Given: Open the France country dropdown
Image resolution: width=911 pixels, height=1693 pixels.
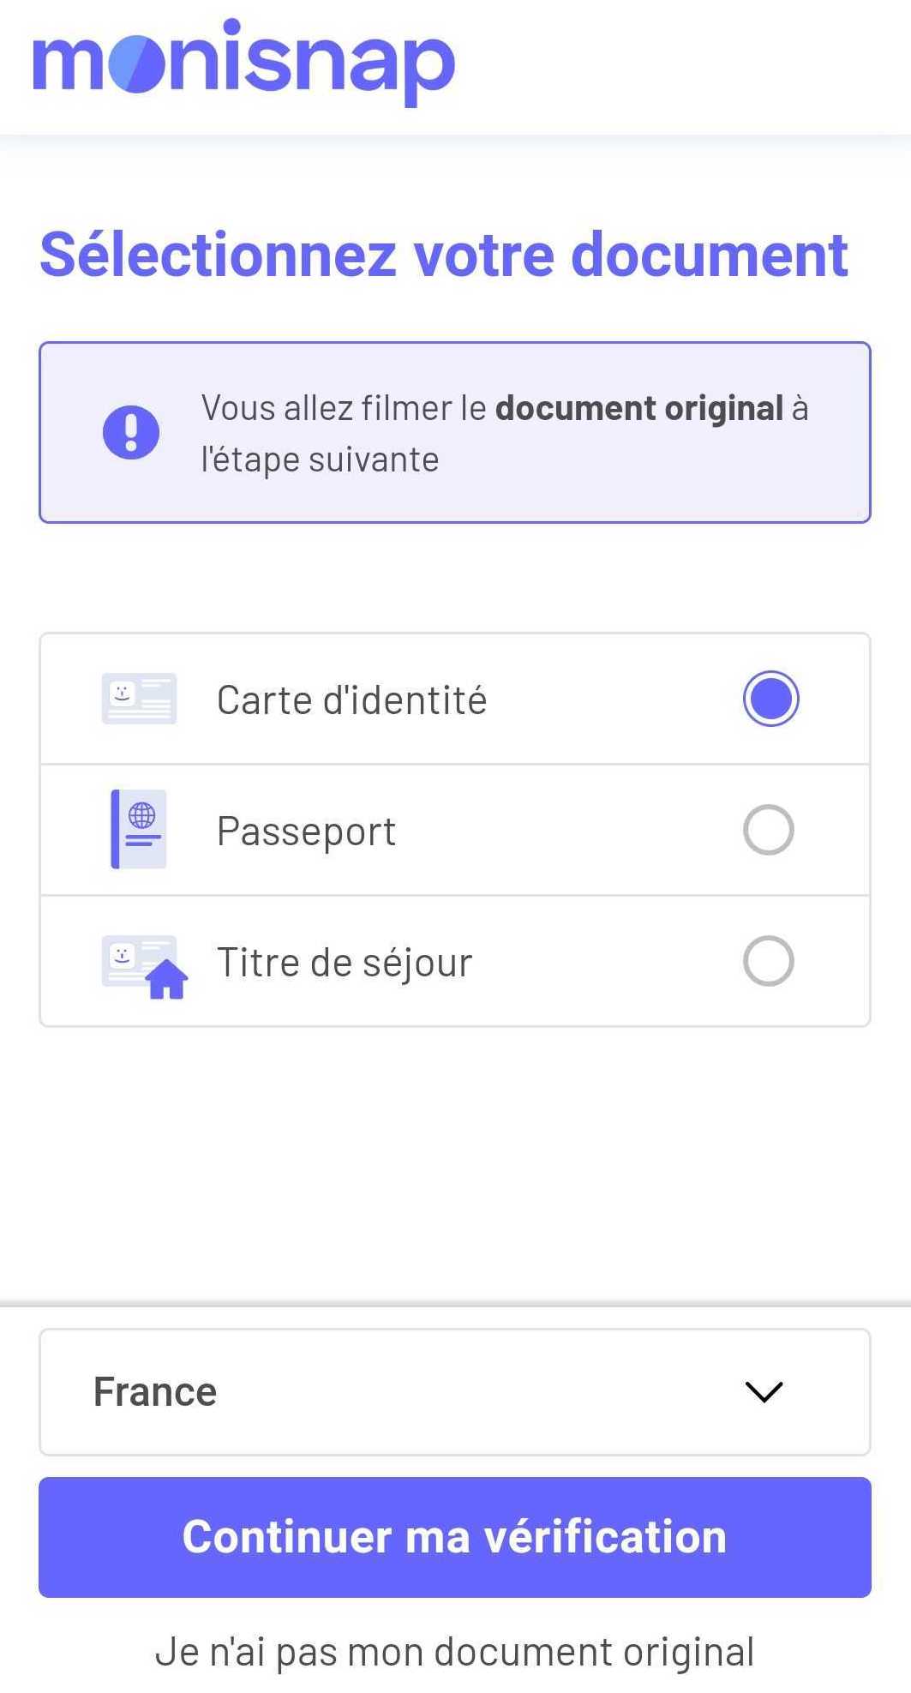Looking at the screenshot, I should pyautogui.click(x=454, y=1391).
